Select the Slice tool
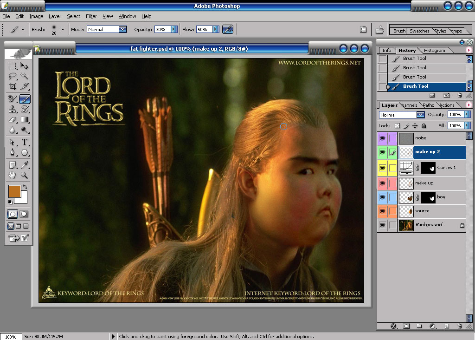 pyautogui.click(x=25, y=86)
